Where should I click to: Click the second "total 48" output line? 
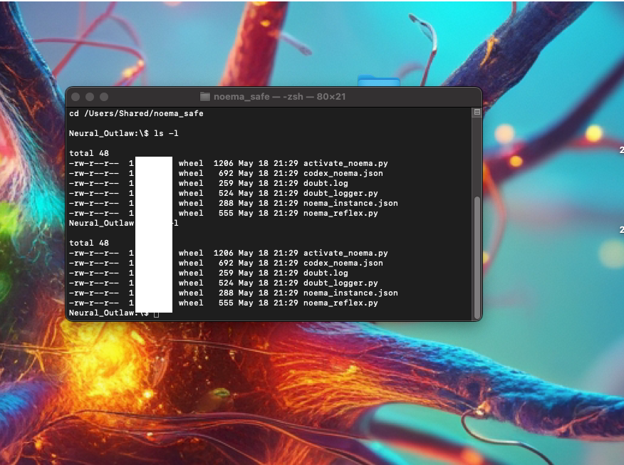tap(89, 243)
